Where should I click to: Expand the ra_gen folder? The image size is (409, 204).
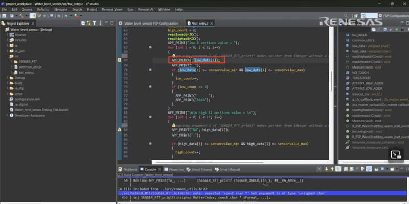(8, 51)
